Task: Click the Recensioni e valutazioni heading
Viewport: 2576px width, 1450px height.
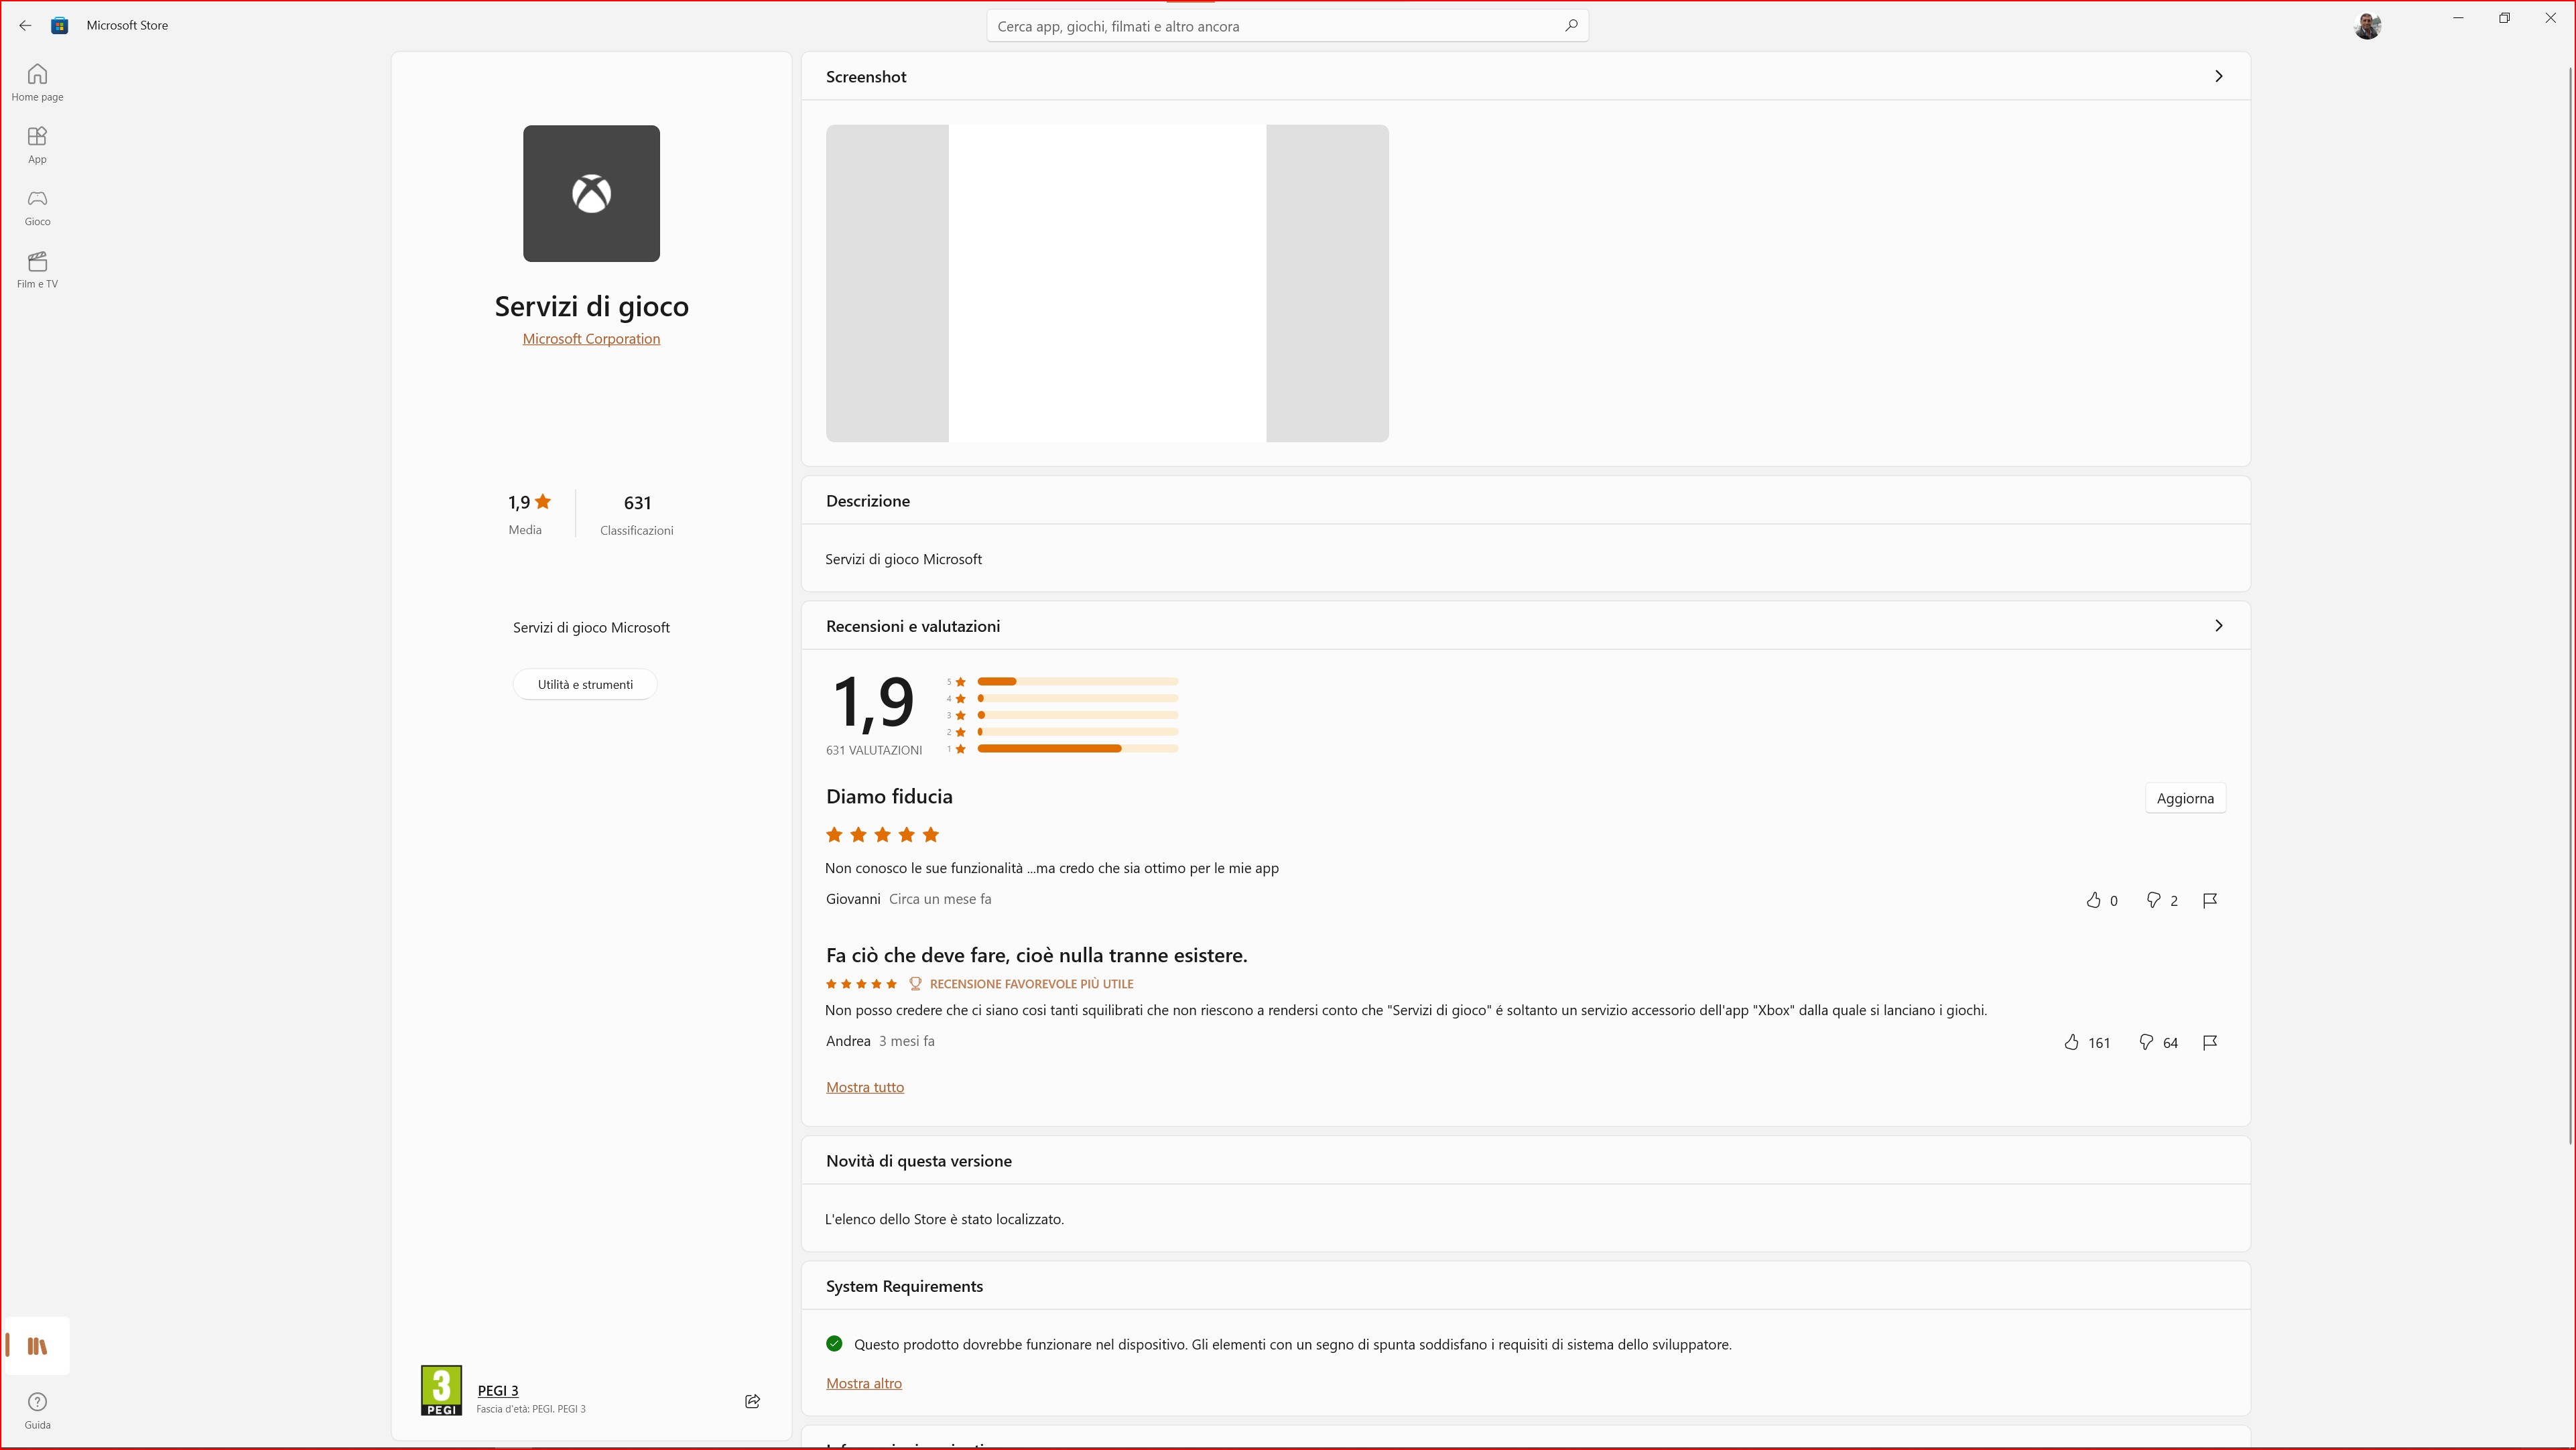Action: pos(912,626)
